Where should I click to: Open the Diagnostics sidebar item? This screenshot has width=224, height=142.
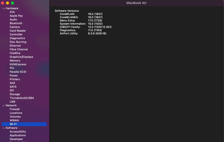point(17,38)
